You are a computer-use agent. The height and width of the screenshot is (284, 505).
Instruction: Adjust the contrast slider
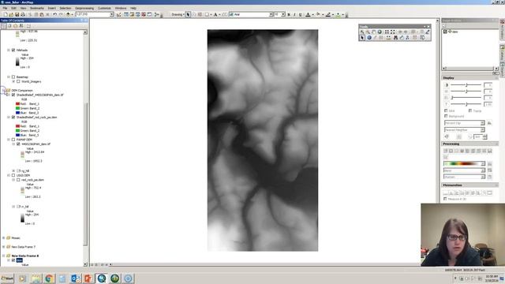pos(466,85)
